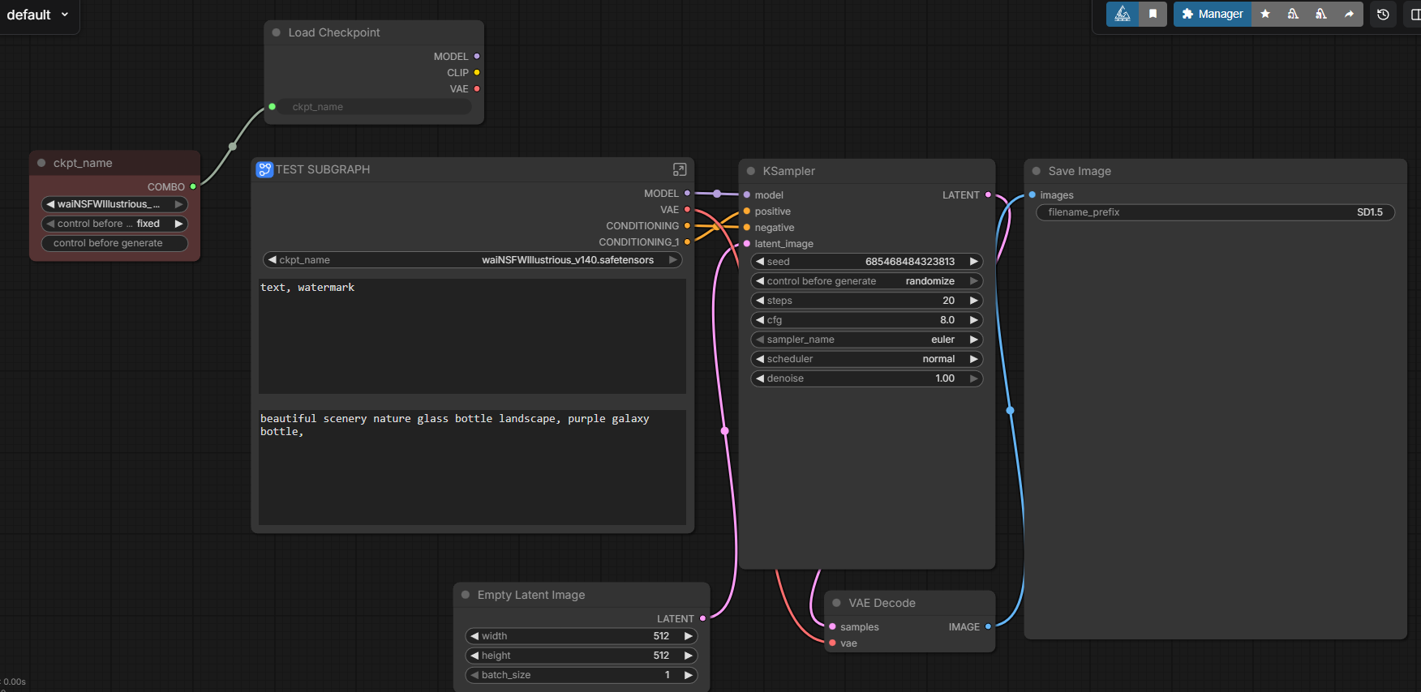Click VAE Decode vae input slot

tap(833, 643)
